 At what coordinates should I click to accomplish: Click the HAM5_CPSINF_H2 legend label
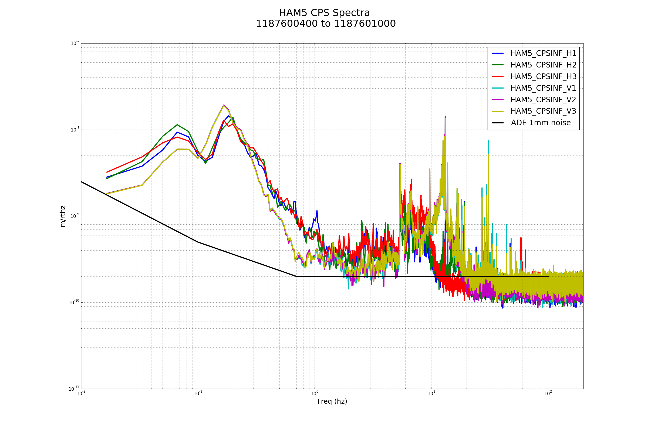(x=543, y=65)
